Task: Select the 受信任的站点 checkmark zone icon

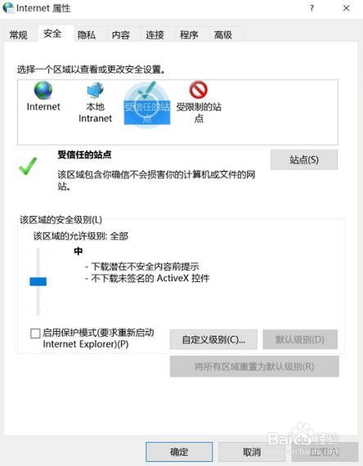Action: [x=147, y=91]
